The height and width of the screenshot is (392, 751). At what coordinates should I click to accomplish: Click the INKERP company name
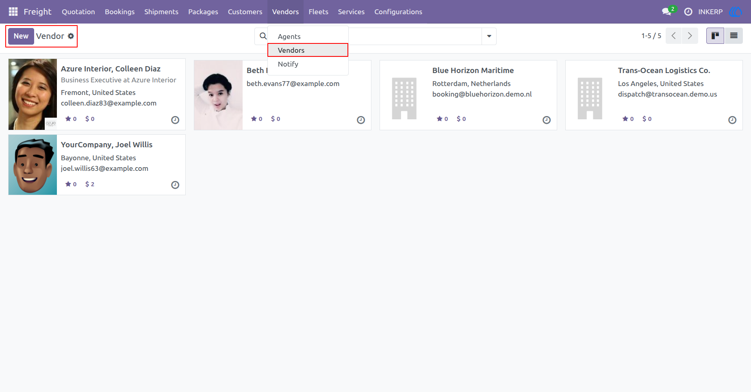(x=710, y=12)
